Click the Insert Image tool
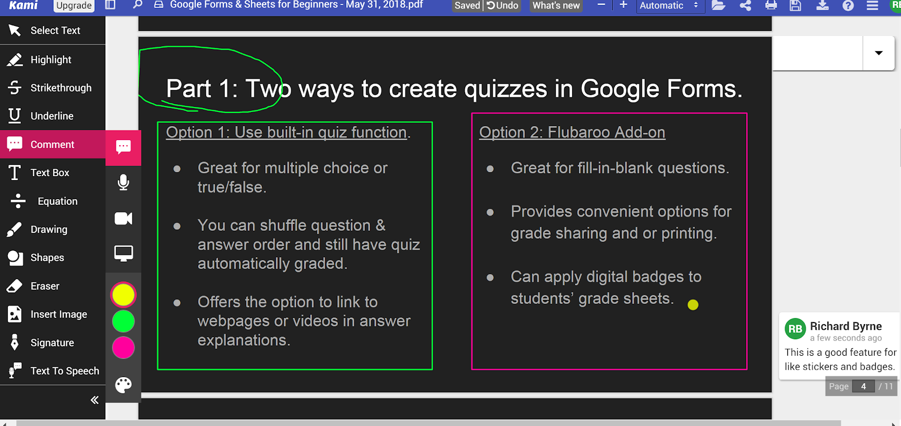This screenshot has width=901, height=426. pyautogui.click(x=52, y=314)
